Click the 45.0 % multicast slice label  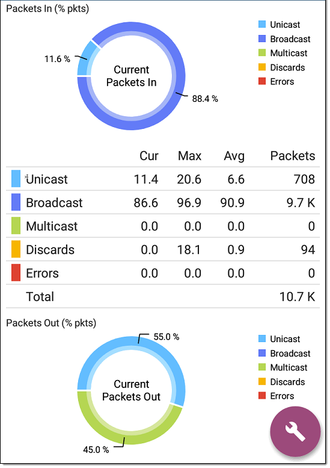click(96, 449)
